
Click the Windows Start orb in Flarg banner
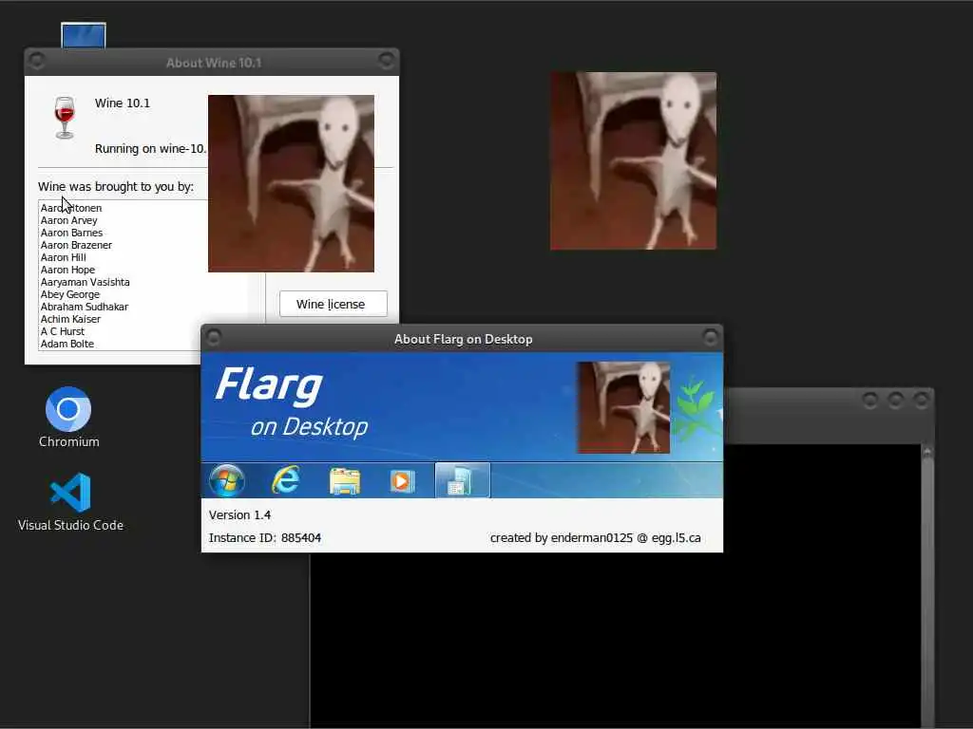226,480
